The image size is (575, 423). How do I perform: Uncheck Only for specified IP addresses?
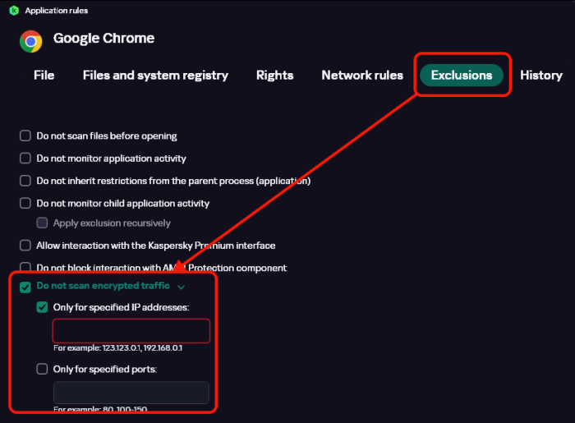click(42, 307)
